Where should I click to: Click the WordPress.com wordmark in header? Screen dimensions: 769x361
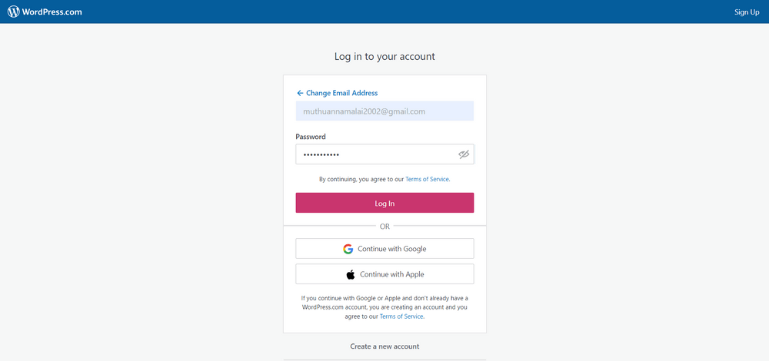coord(52,12)
